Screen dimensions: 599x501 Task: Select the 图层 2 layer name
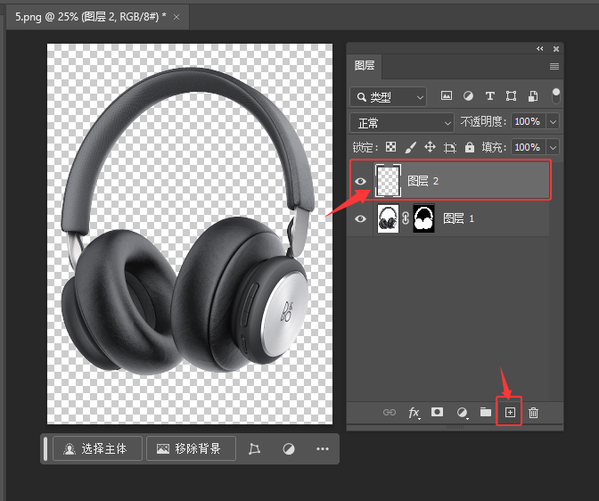coord(423,181)
